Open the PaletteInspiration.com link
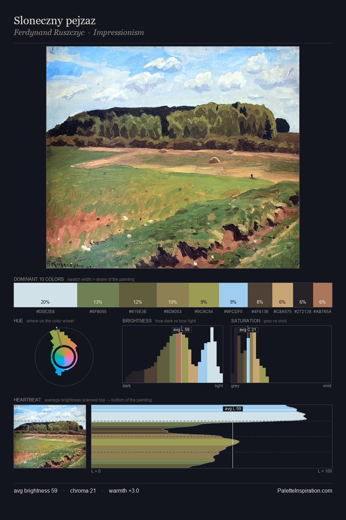Screen dimensions: 346x520 point(305,491)
